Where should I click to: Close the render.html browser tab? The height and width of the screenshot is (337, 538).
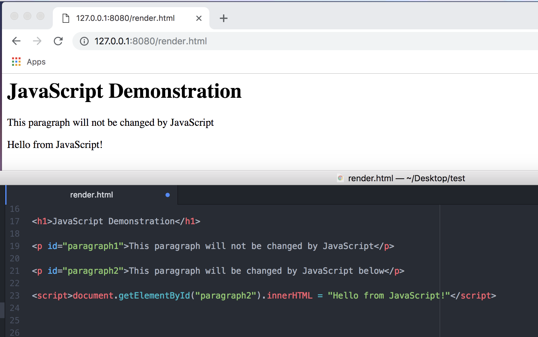(199, 18)
